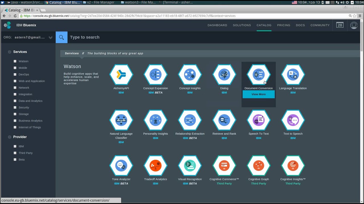This screenshot has width=364, height=204.
Task: Select the CATALOG navigation item
Action: point(264,25)
